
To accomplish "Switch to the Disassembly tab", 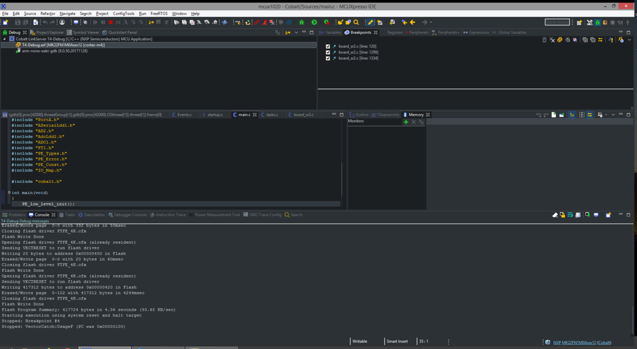I will [386, 115].
